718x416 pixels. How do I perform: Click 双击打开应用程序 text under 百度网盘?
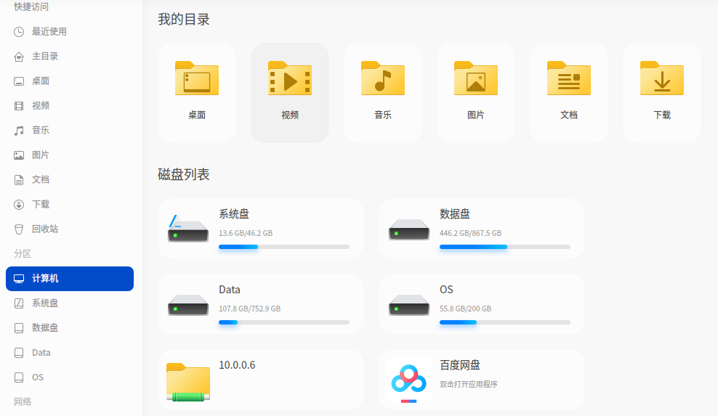click(x=469, y=385)
